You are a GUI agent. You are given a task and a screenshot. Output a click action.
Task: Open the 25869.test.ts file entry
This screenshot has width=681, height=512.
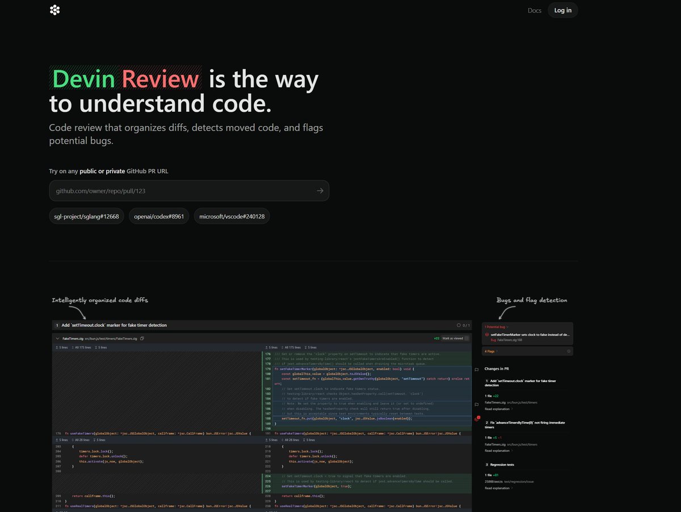click(509, 481)
